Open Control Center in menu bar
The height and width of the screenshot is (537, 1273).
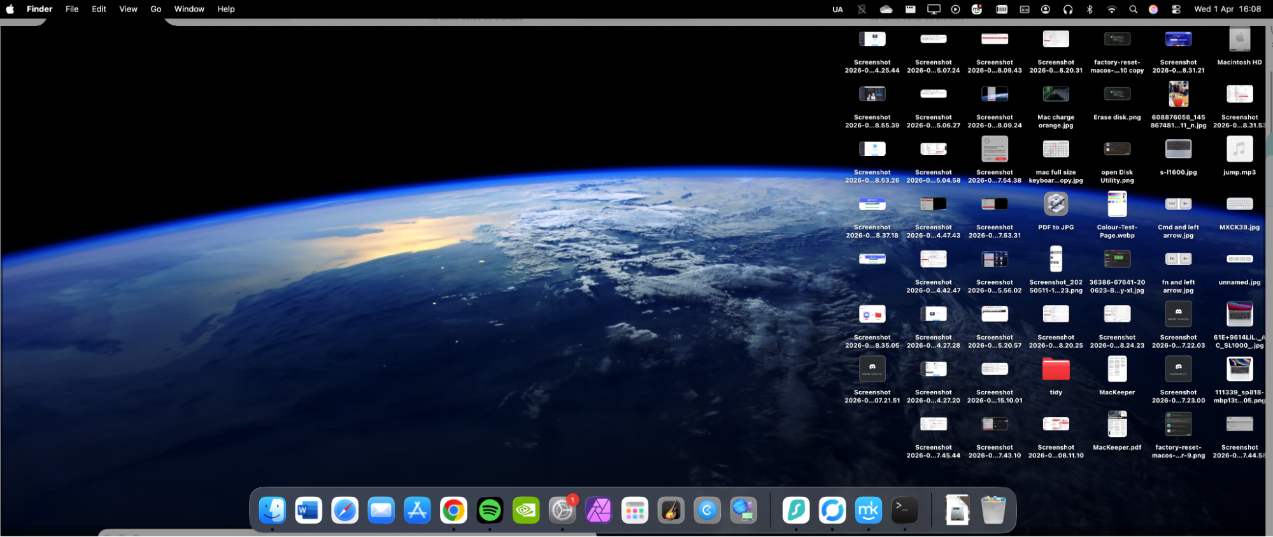point(1176,9)
